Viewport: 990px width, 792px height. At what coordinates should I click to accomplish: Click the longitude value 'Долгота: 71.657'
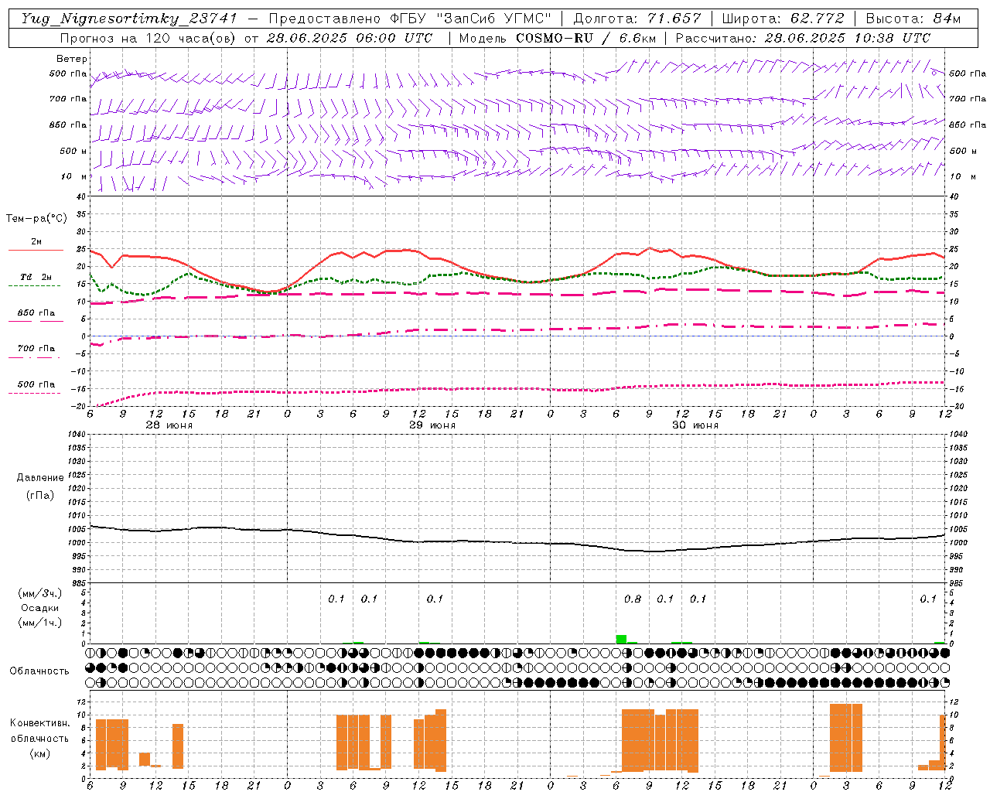tap(637, 19)
